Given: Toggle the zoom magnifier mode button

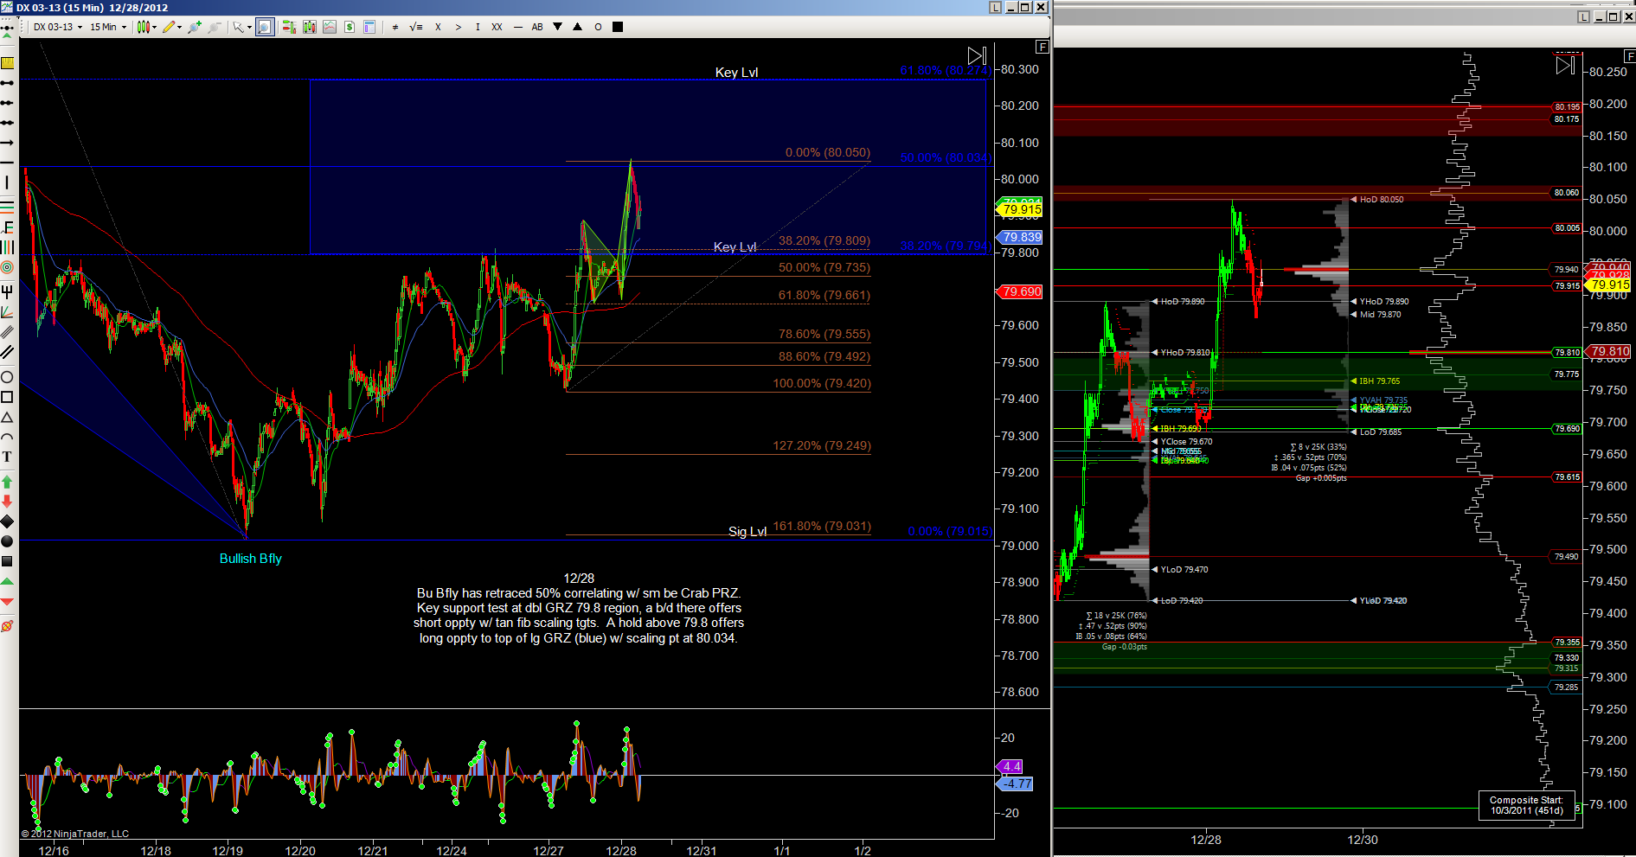Looking at the screenshot, I should click(265, 27).
